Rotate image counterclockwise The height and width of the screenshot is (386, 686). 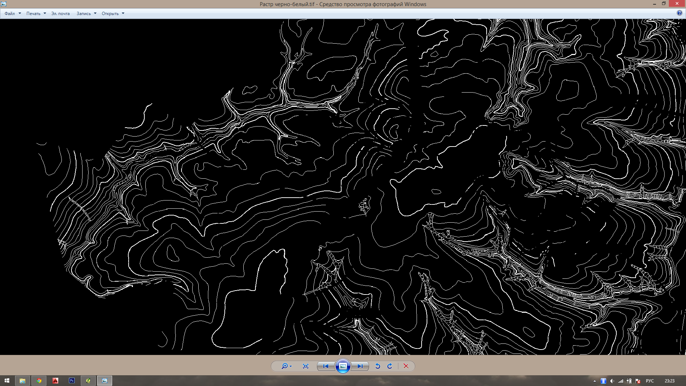(378, 366)
